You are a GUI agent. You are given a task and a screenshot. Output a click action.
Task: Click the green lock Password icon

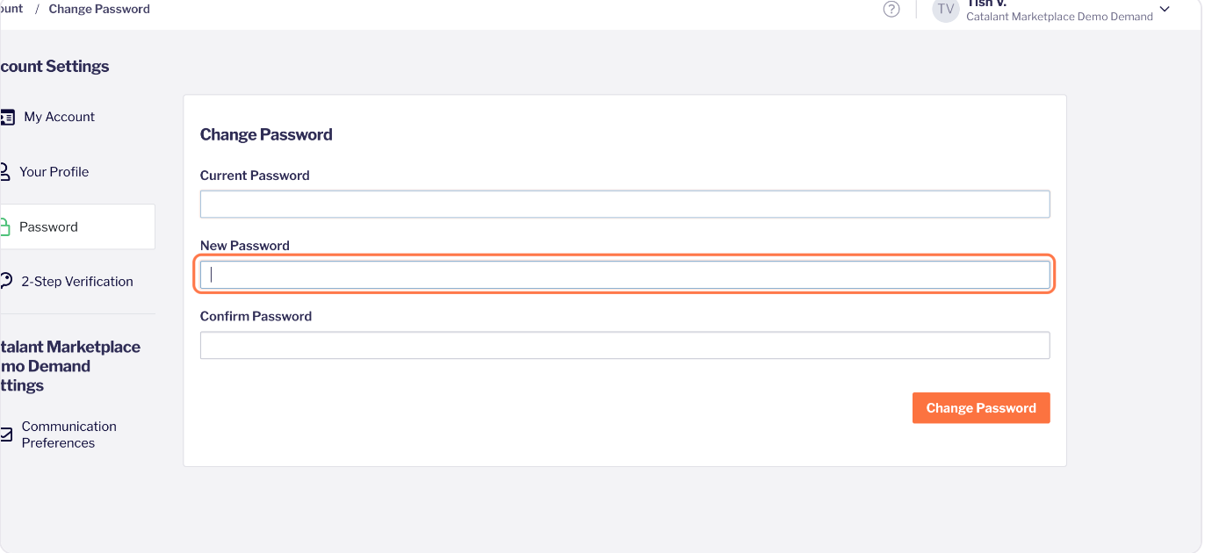(x=5, y=227)
